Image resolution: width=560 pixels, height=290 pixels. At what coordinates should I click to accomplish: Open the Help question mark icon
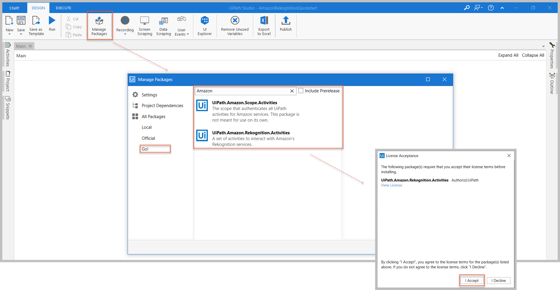(491, 8)
